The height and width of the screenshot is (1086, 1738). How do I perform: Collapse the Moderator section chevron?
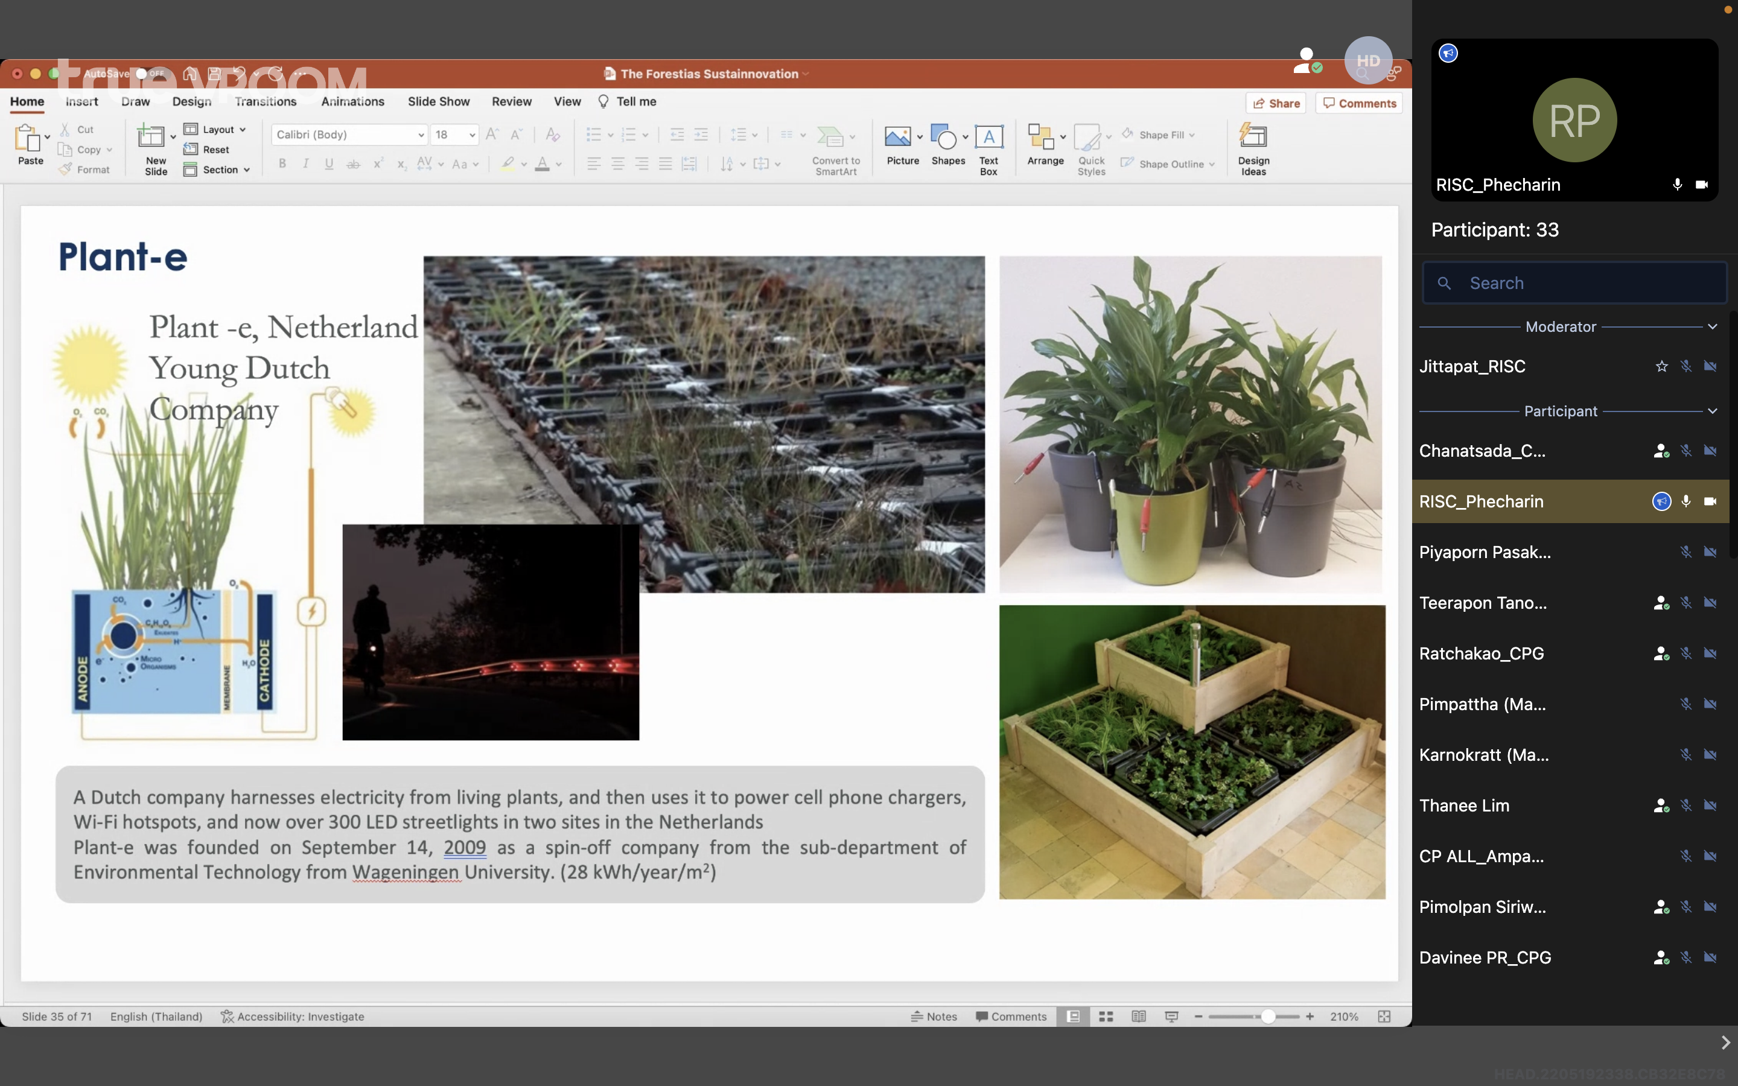coord(1713,327)
